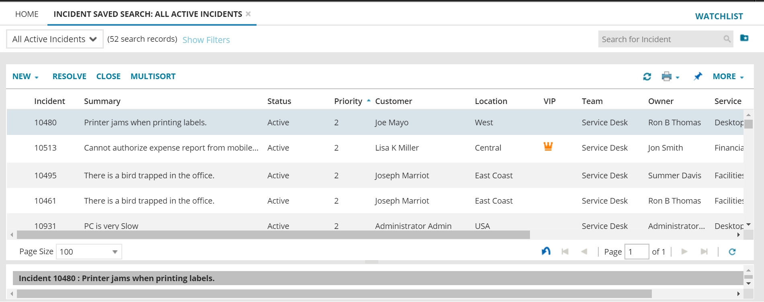Screen dimensions: 764x302
Task: Click the horizontal scrollbar of the incident grid
Action: (273, 235)
